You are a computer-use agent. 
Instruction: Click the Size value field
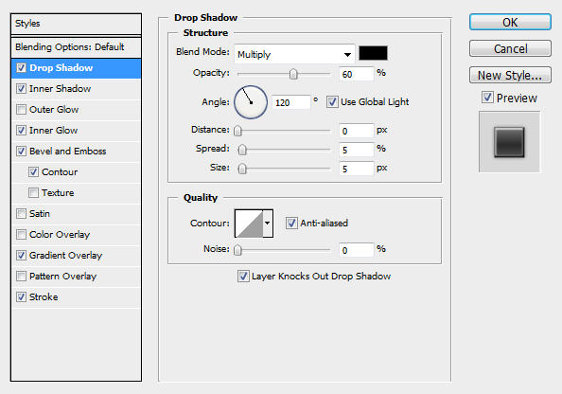357,169
